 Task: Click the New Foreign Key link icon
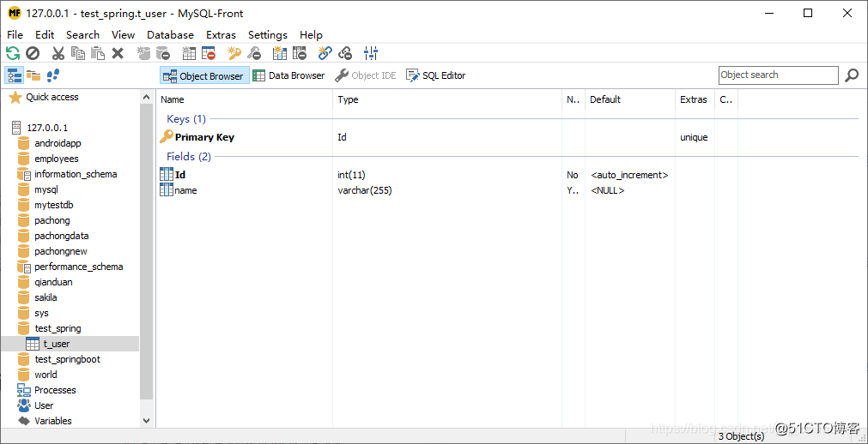coord(325,53)
